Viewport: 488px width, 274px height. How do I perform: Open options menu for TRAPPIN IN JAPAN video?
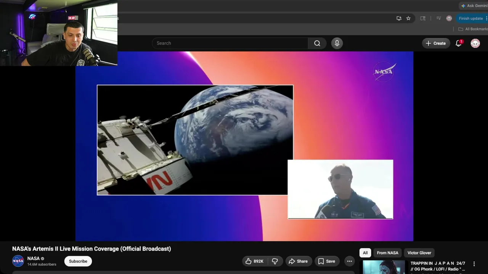474,264
